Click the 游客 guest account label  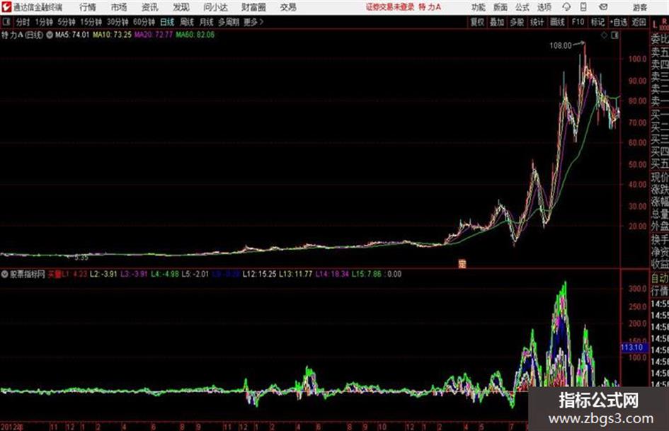pos(639,7)
